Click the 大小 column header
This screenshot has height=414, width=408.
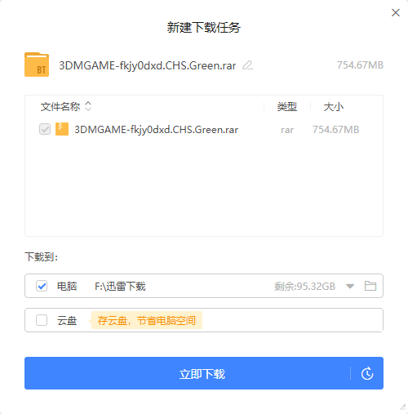pyautogui.click(x=334, y=107)
